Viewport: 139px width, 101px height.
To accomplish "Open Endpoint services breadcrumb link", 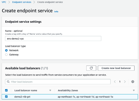I will coord(22,2).
